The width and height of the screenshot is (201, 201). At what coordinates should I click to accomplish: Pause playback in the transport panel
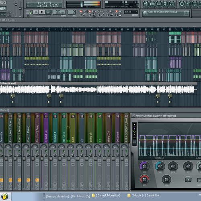tap(36, 12)
